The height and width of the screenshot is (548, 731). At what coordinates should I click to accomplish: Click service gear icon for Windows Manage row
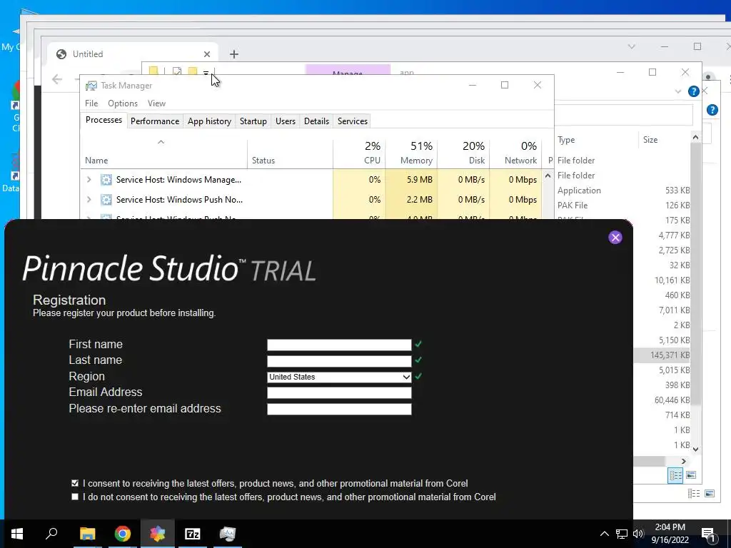(x=106, y=180)
